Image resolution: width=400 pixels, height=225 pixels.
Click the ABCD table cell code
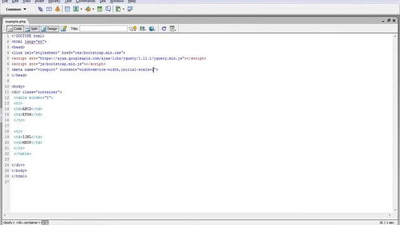[27, 109]
